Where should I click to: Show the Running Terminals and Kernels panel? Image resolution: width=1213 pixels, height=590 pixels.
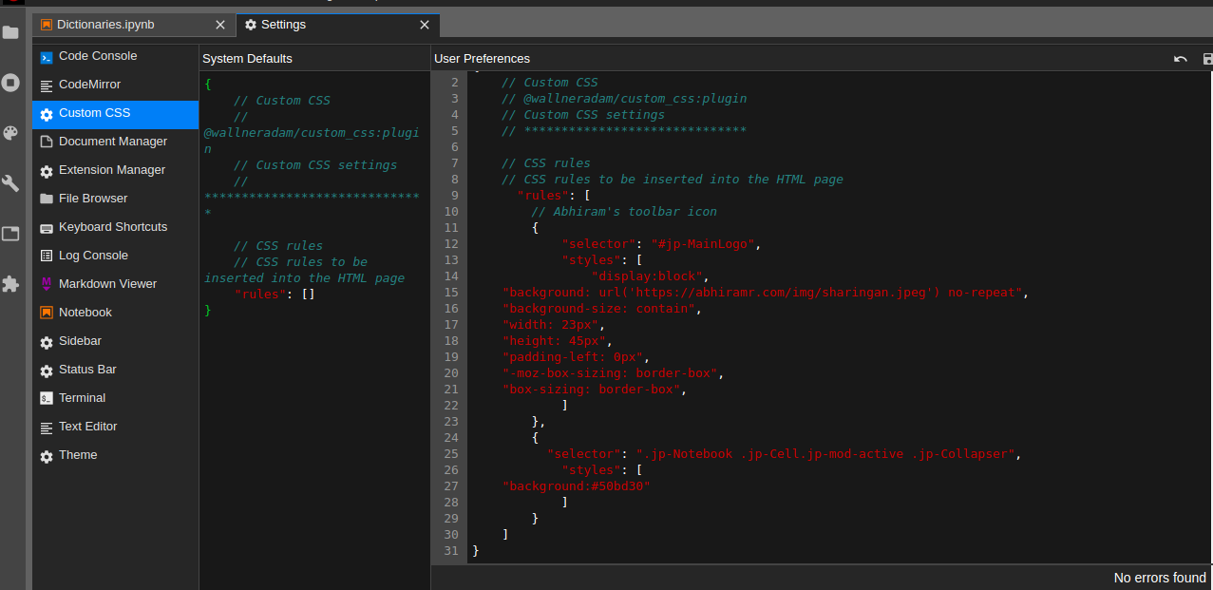[10, 83]
